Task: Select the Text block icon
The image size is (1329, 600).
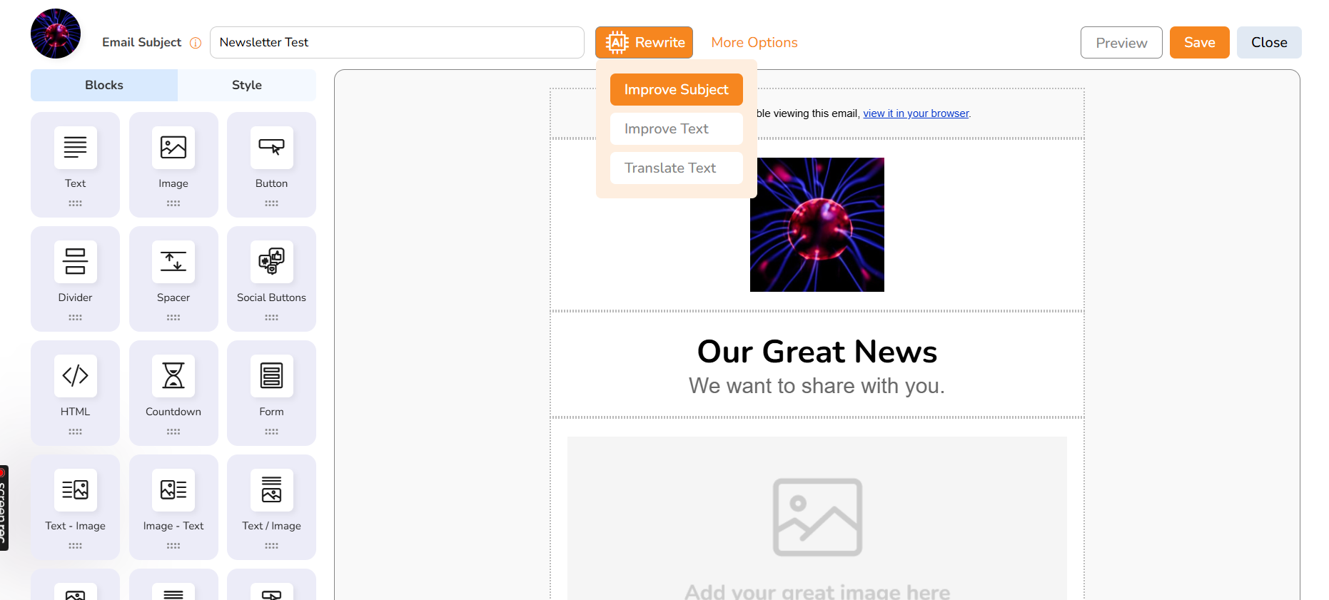Action: [75, 147]
